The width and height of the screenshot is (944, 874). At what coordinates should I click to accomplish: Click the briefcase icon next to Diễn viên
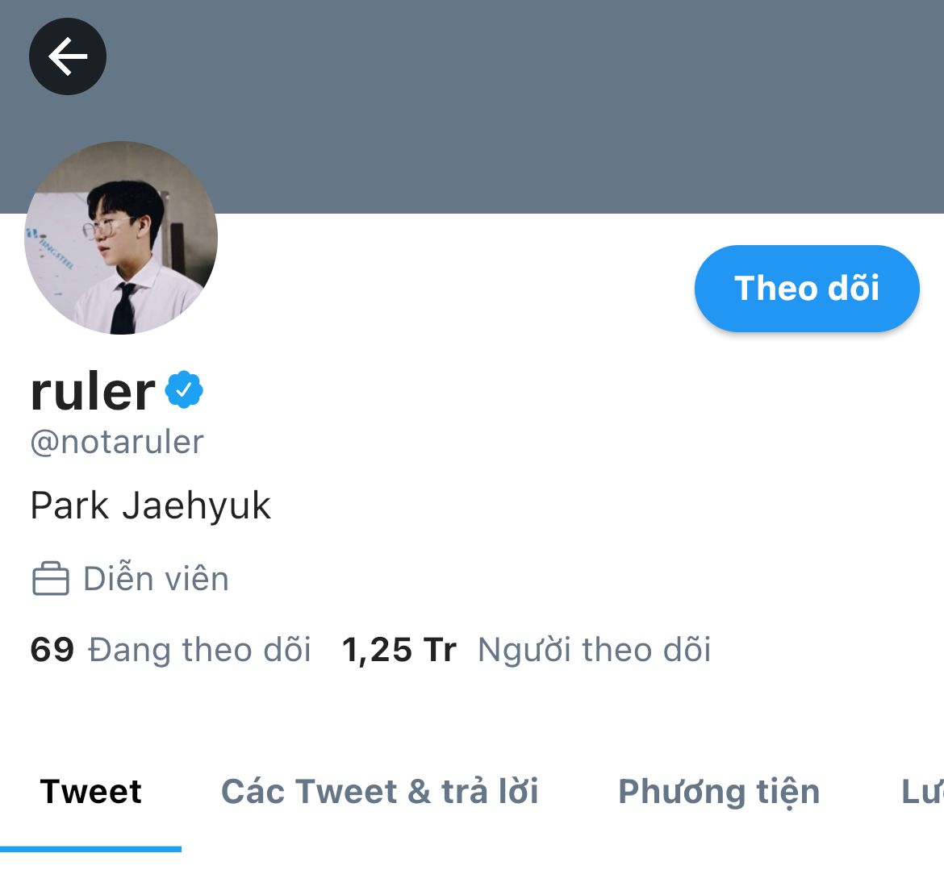pos(51,579)
